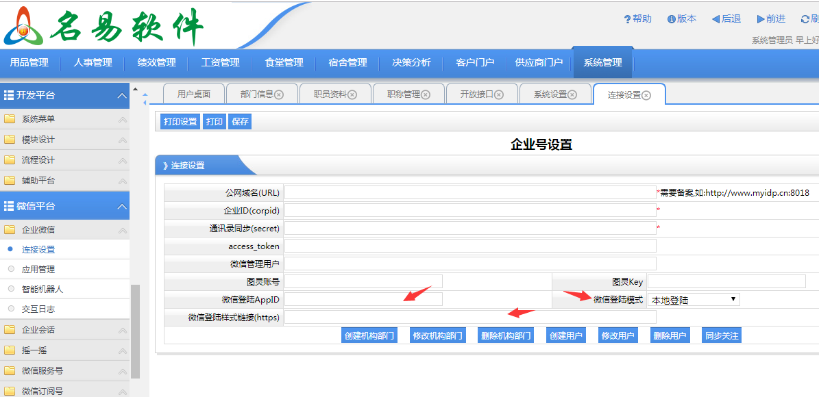Select 智能机器人 sidebar item
Screen dimensions: 819x397
pyautogui.click(x=42, y=290)
